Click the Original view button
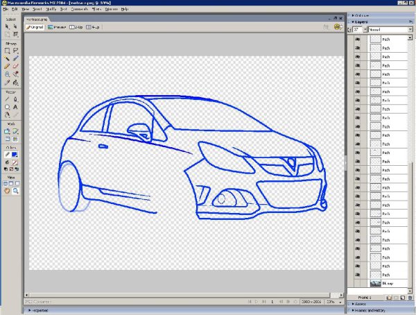The width and height of the screenshot is (416, 315). click(x=35, y=27)
